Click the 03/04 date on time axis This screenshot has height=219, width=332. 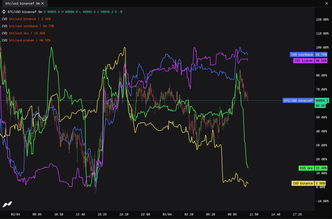click(x=167, y=214)
